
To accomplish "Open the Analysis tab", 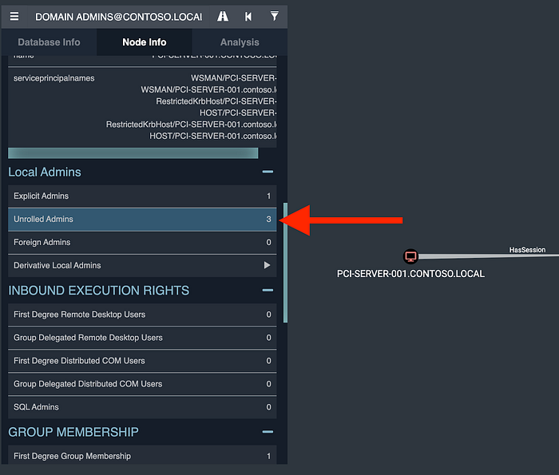I will pyautogui.click(x=240, y=42).
